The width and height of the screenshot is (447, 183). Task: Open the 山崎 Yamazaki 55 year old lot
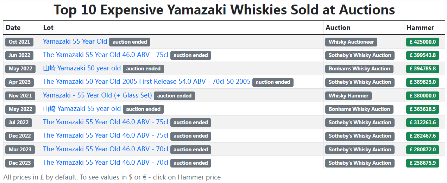(82, 109)
